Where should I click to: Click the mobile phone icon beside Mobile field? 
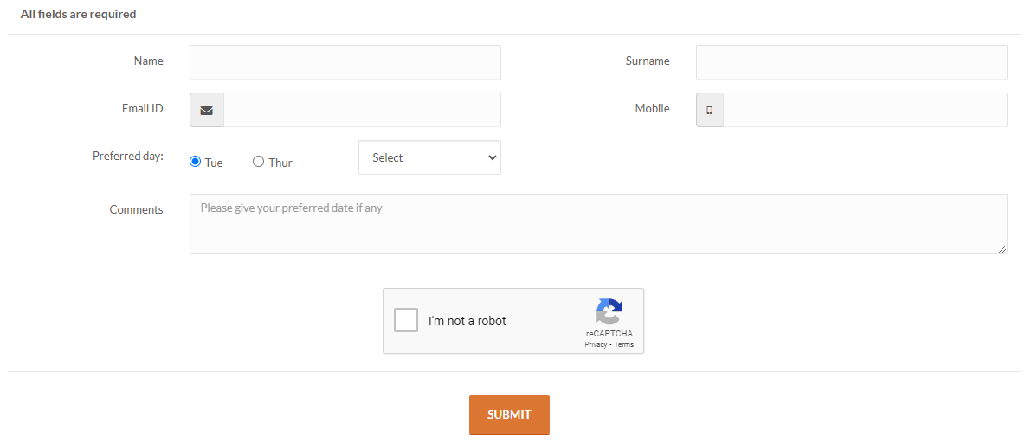709,110
